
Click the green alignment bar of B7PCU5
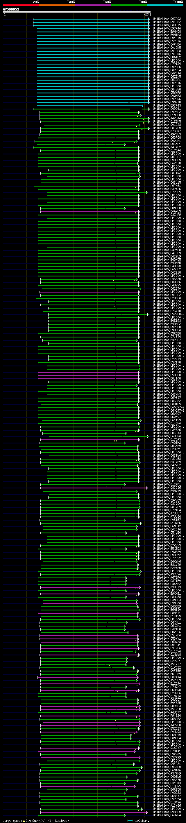point(97,192)
